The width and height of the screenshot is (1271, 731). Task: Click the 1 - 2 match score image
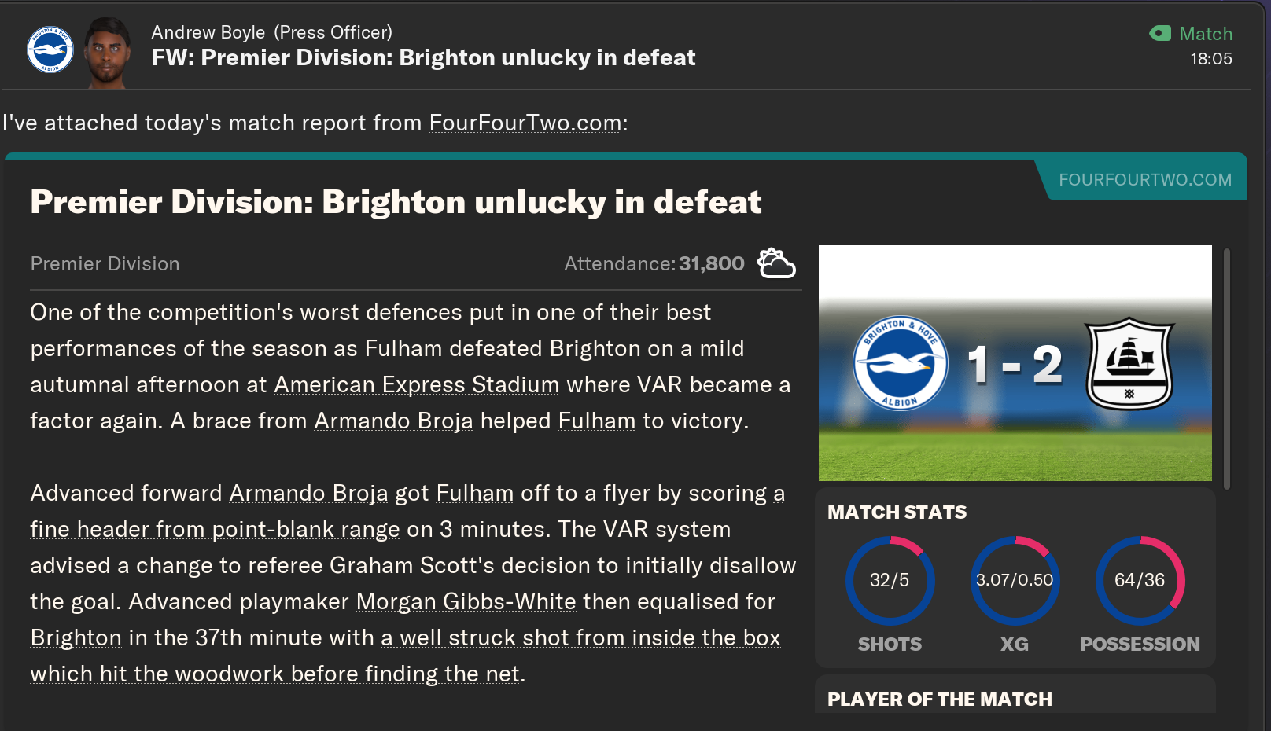click(x=1015, y=363)
